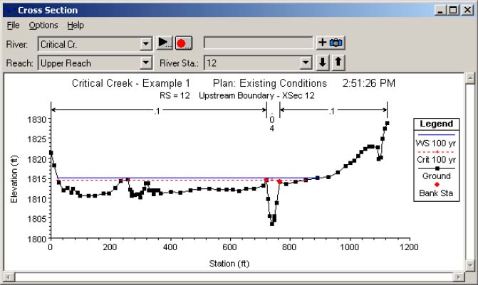Open the File menu
Screen dimensions: 478x285
14,25
